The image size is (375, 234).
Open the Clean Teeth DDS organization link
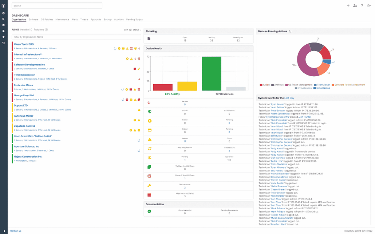24,44
